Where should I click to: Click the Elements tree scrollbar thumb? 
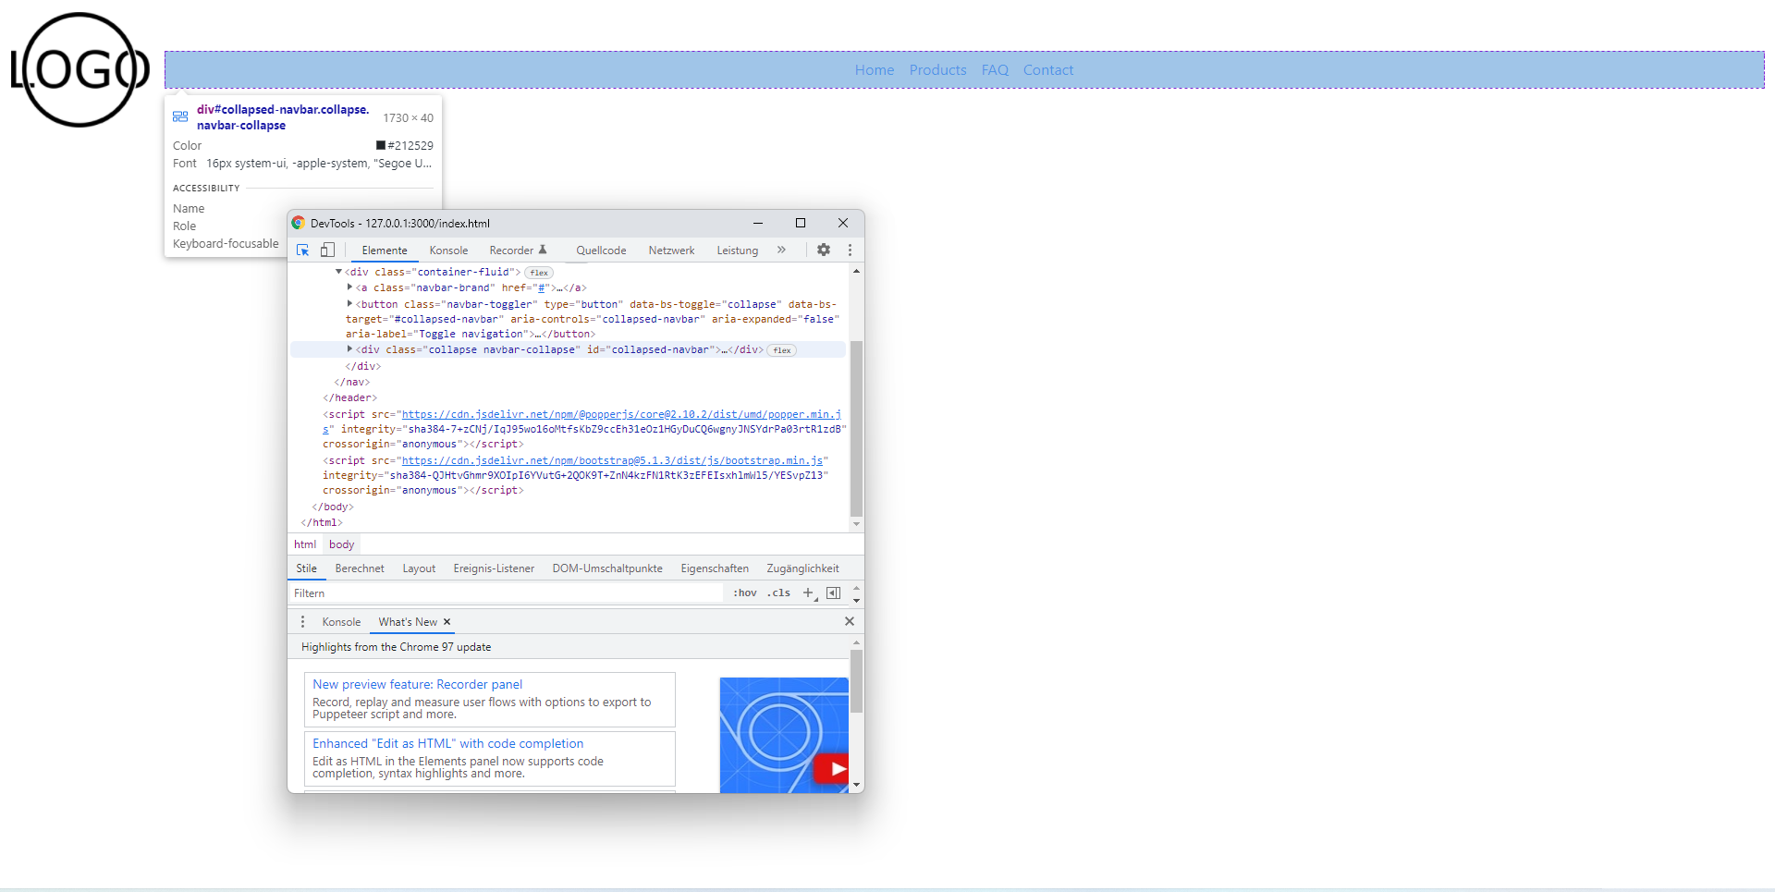click(856, 428)
